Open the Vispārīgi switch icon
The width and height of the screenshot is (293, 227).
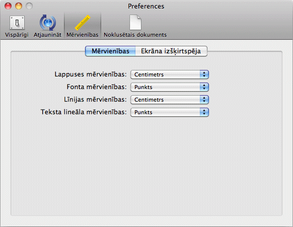(17, 23)
